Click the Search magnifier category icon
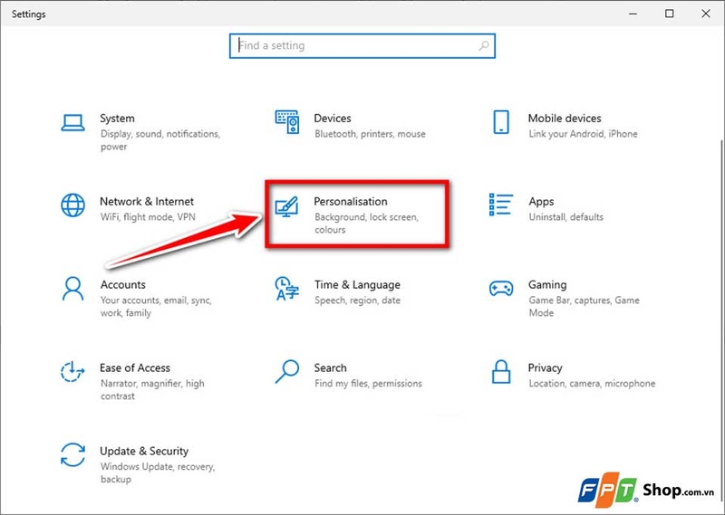 pyautogui.click(x=287, y=372)
